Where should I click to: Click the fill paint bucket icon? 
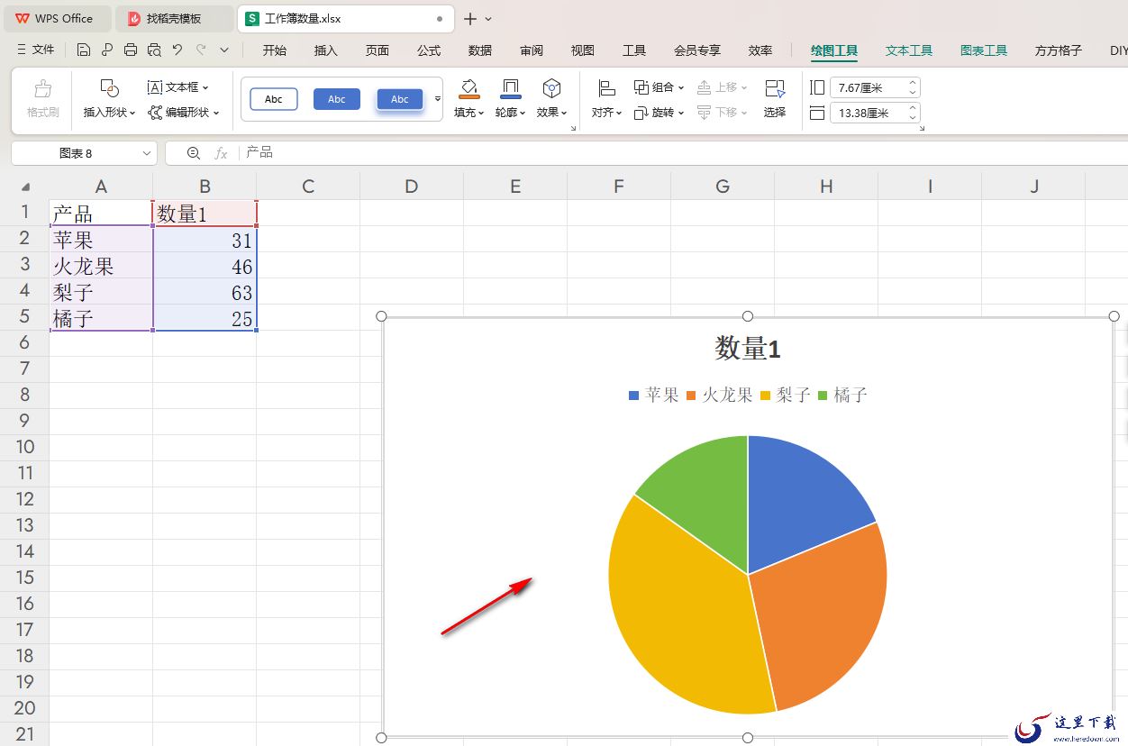pos(468,87)
